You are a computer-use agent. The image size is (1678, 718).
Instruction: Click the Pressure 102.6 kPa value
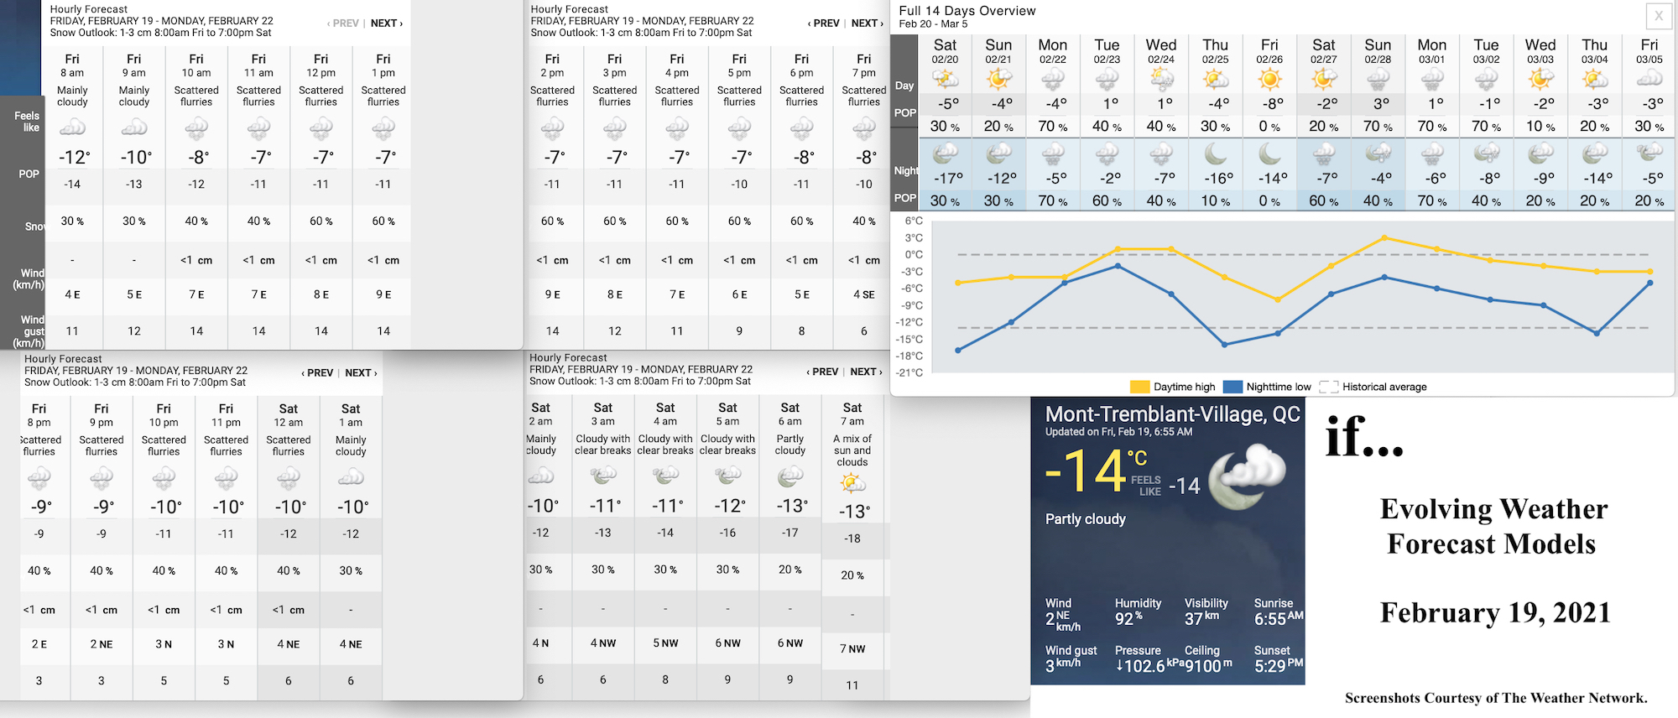tap(1149, 666)
